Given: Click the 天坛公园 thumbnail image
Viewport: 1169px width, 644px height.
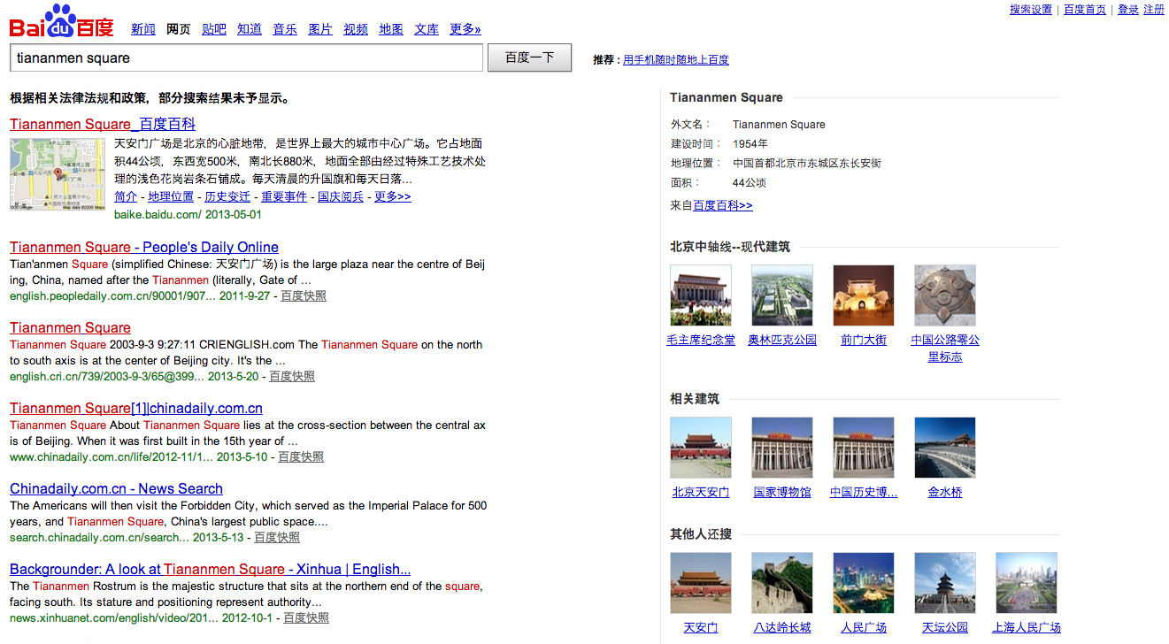Looking at the screenshot, I should click(945, 583).
